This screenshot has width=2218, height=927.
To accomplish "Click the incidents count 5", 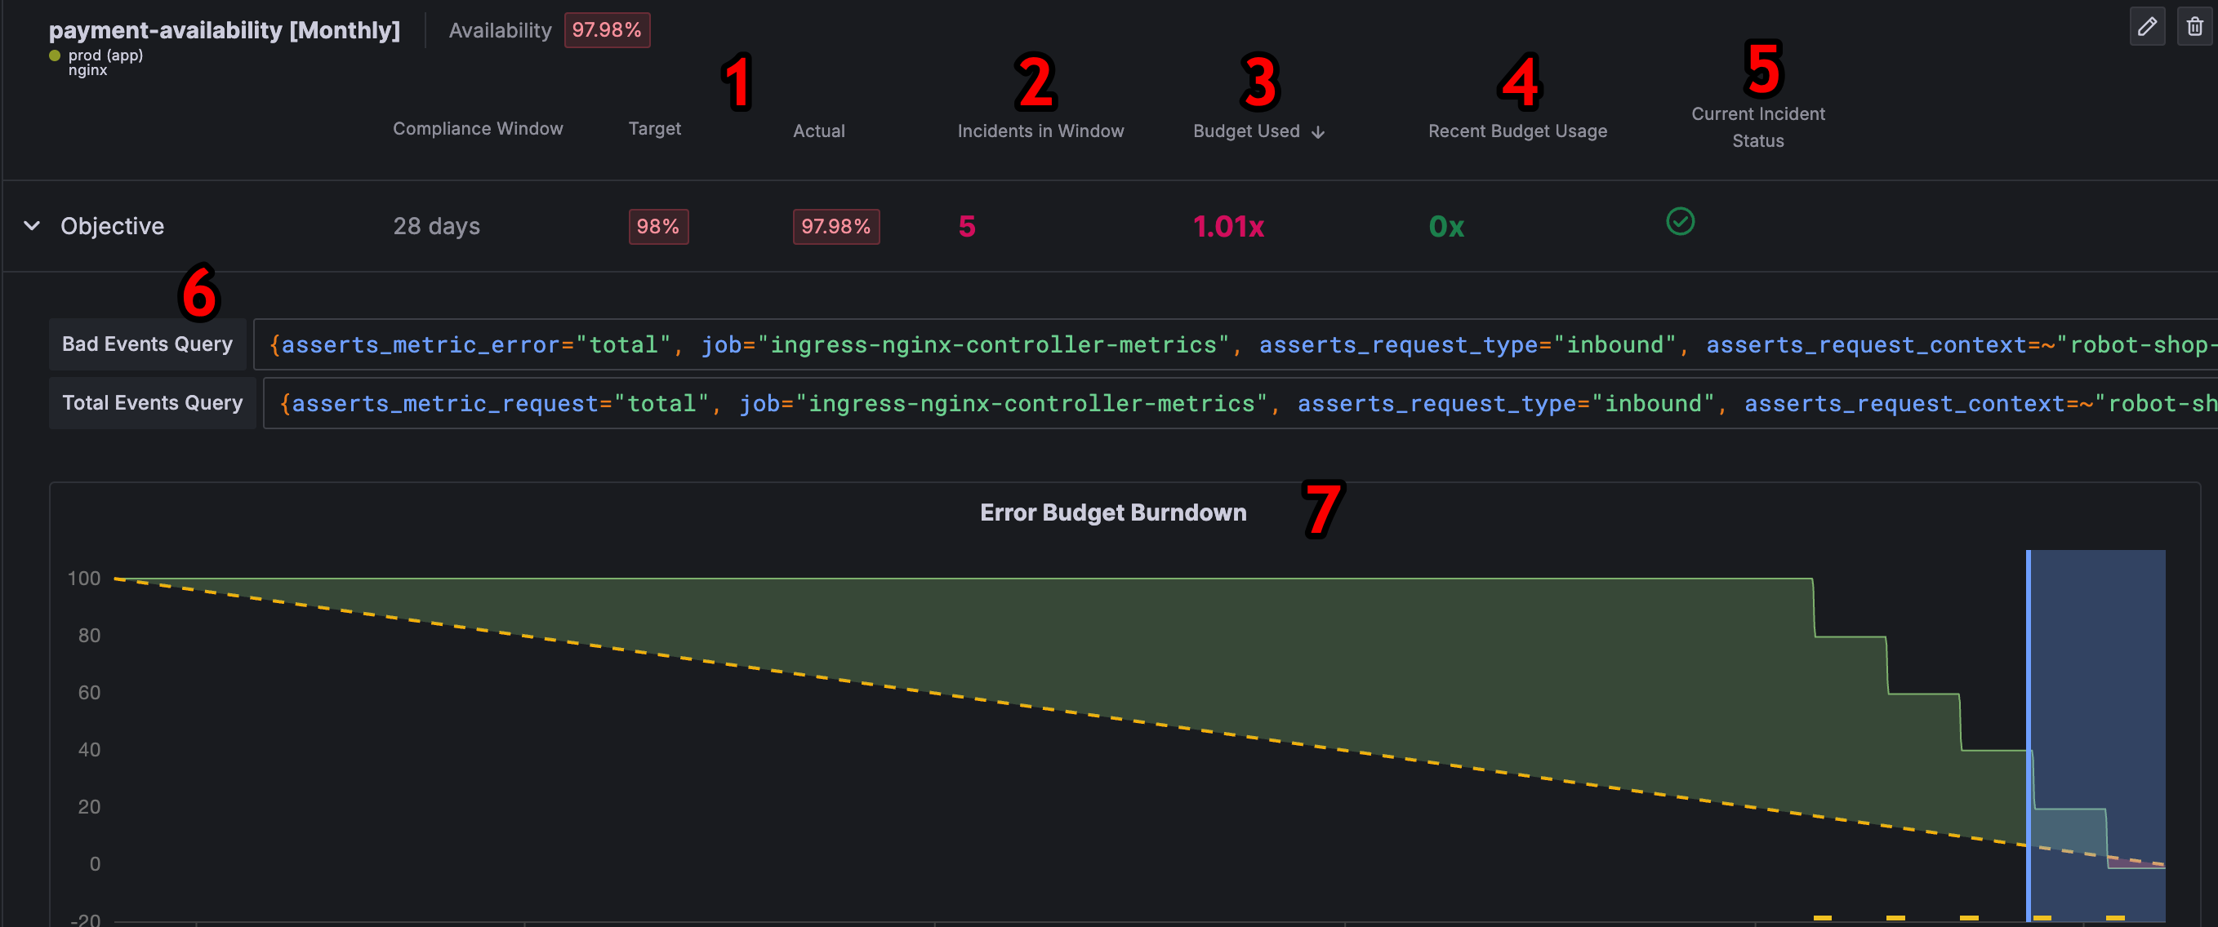I will coord(966,226).
